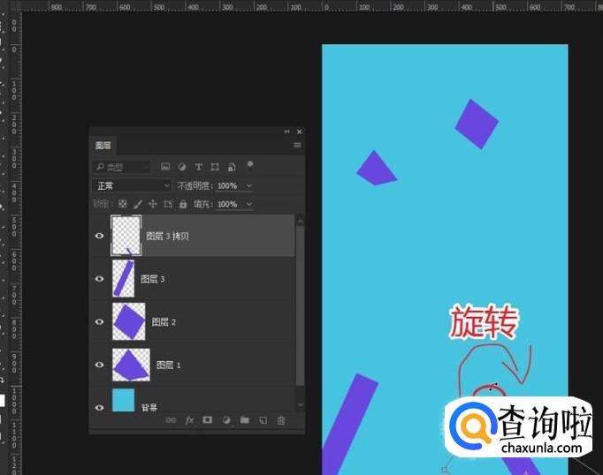Add a layer mask
The width and height of the screenshot is (603, 475).
coord(207,420)
